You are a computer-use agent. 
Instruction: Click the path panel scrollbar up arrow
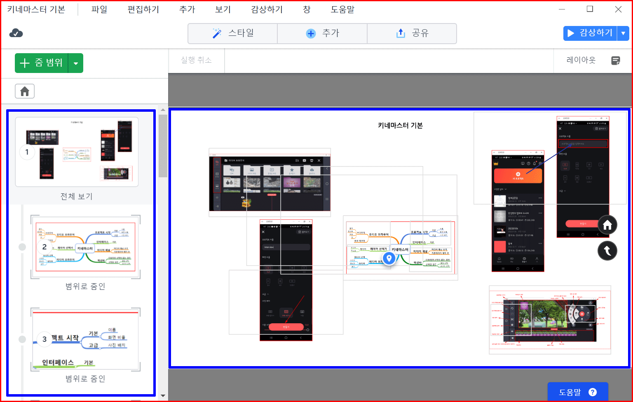point(163,110)
